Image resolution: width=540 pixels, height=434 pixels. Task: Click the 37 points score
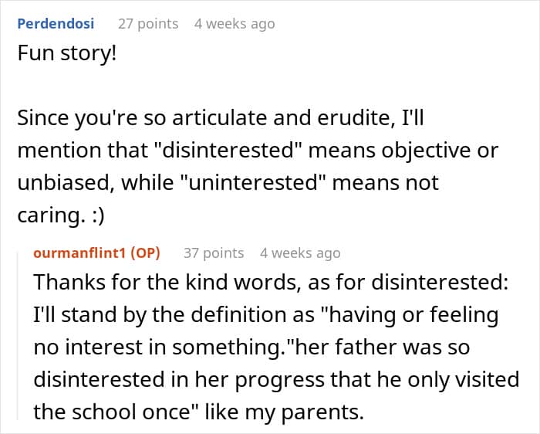pos(214,253)
